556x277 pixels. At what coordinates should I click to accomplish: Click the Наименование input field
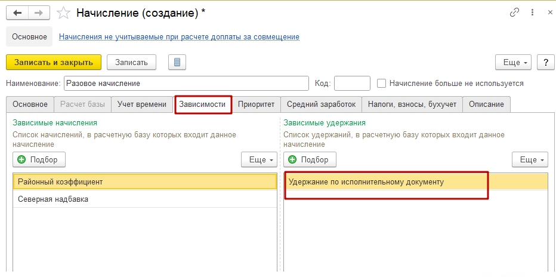click(x=187, y=84)
